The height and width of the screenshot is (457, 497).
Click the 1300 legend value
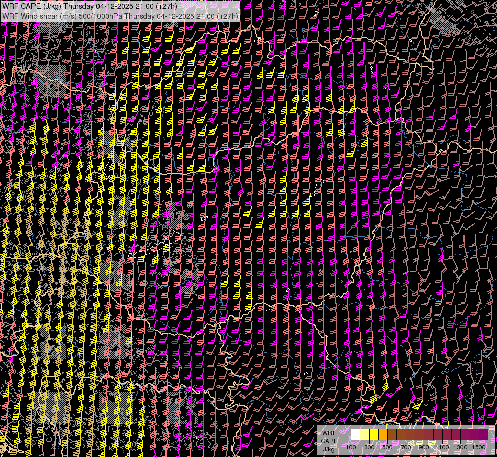click(460, 447)
